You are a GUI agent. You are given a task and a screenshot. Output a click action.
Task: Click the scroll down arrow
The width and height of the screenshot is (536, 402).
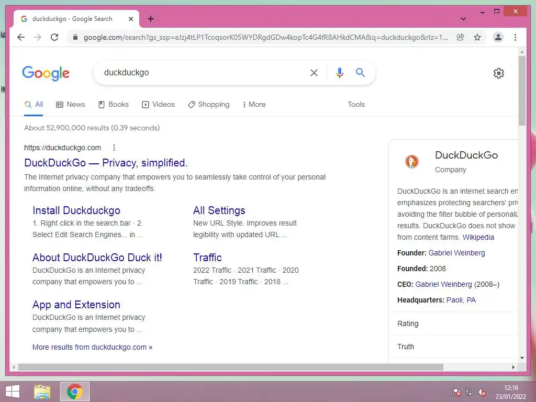tap(522, 358)
